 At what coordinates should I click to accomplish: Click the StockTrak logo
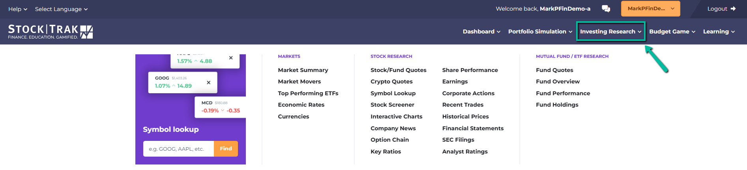click(51, 32)
